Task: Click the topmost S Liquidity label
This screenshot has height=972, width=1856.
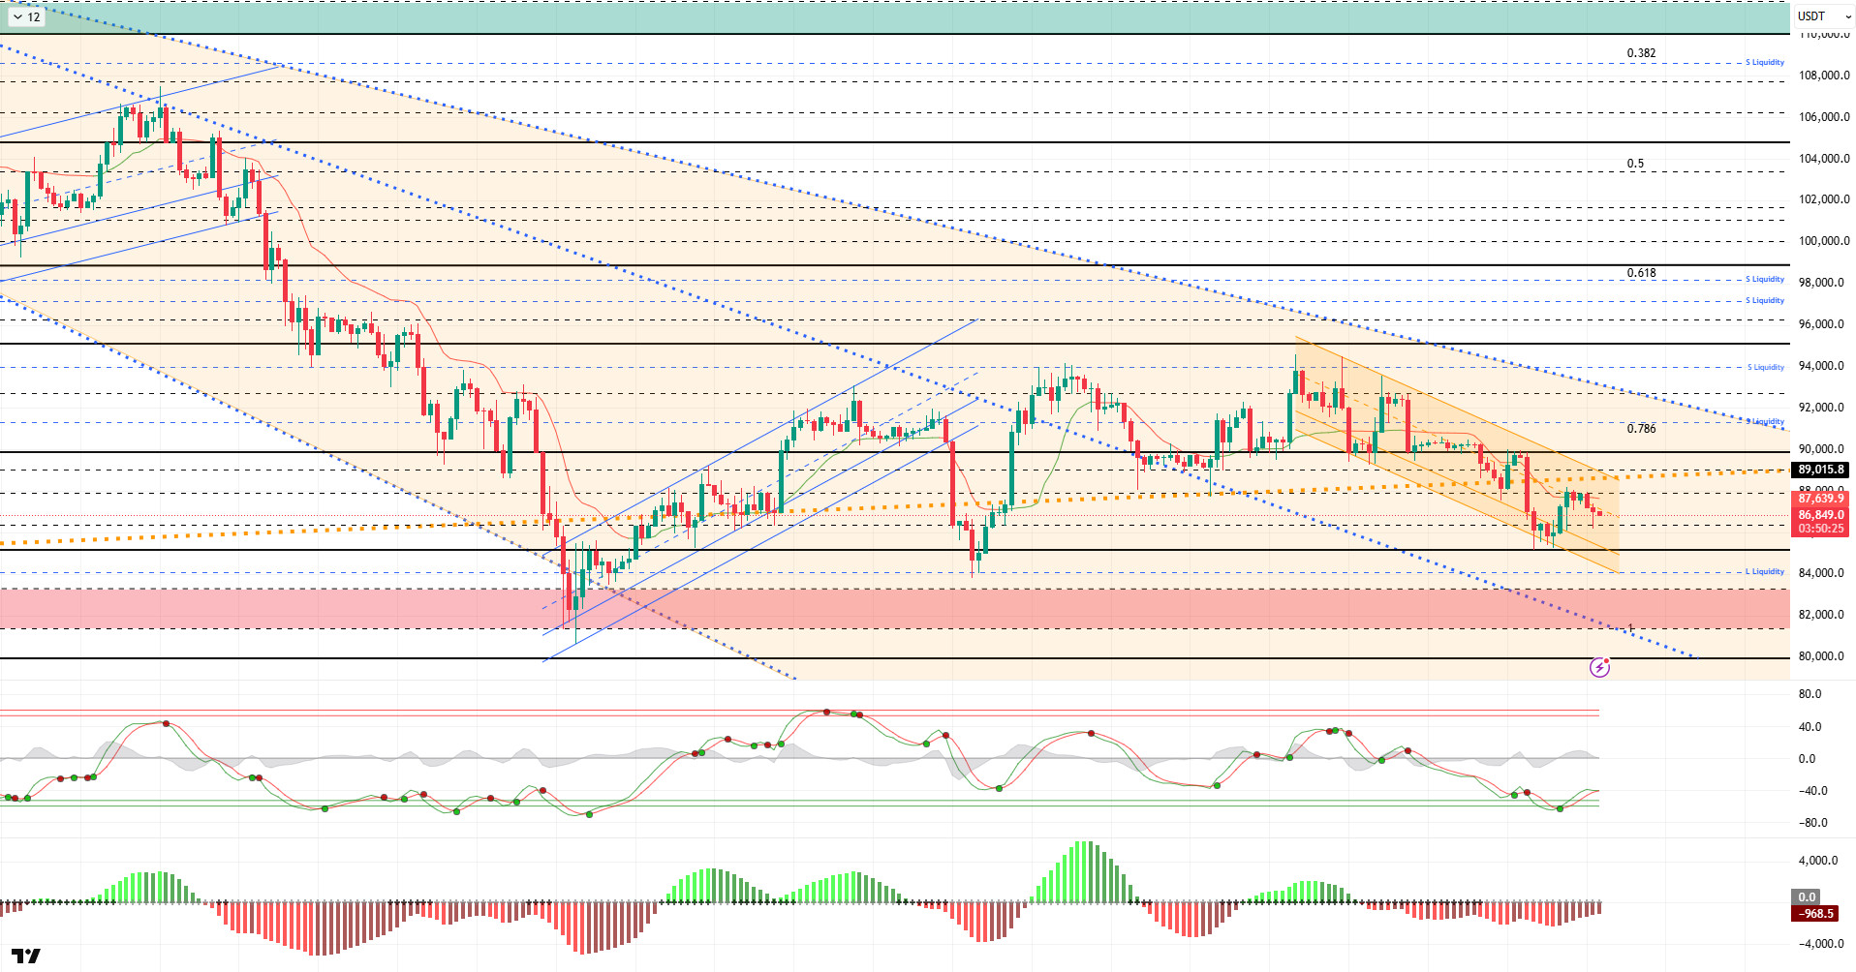Action: click(1764, 62)
